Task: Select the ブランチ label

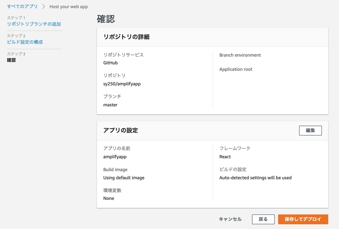Action: pos(112,96)
